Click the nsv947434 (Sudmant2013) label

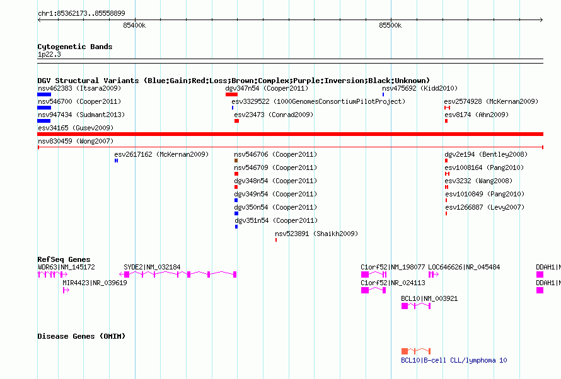81,115
